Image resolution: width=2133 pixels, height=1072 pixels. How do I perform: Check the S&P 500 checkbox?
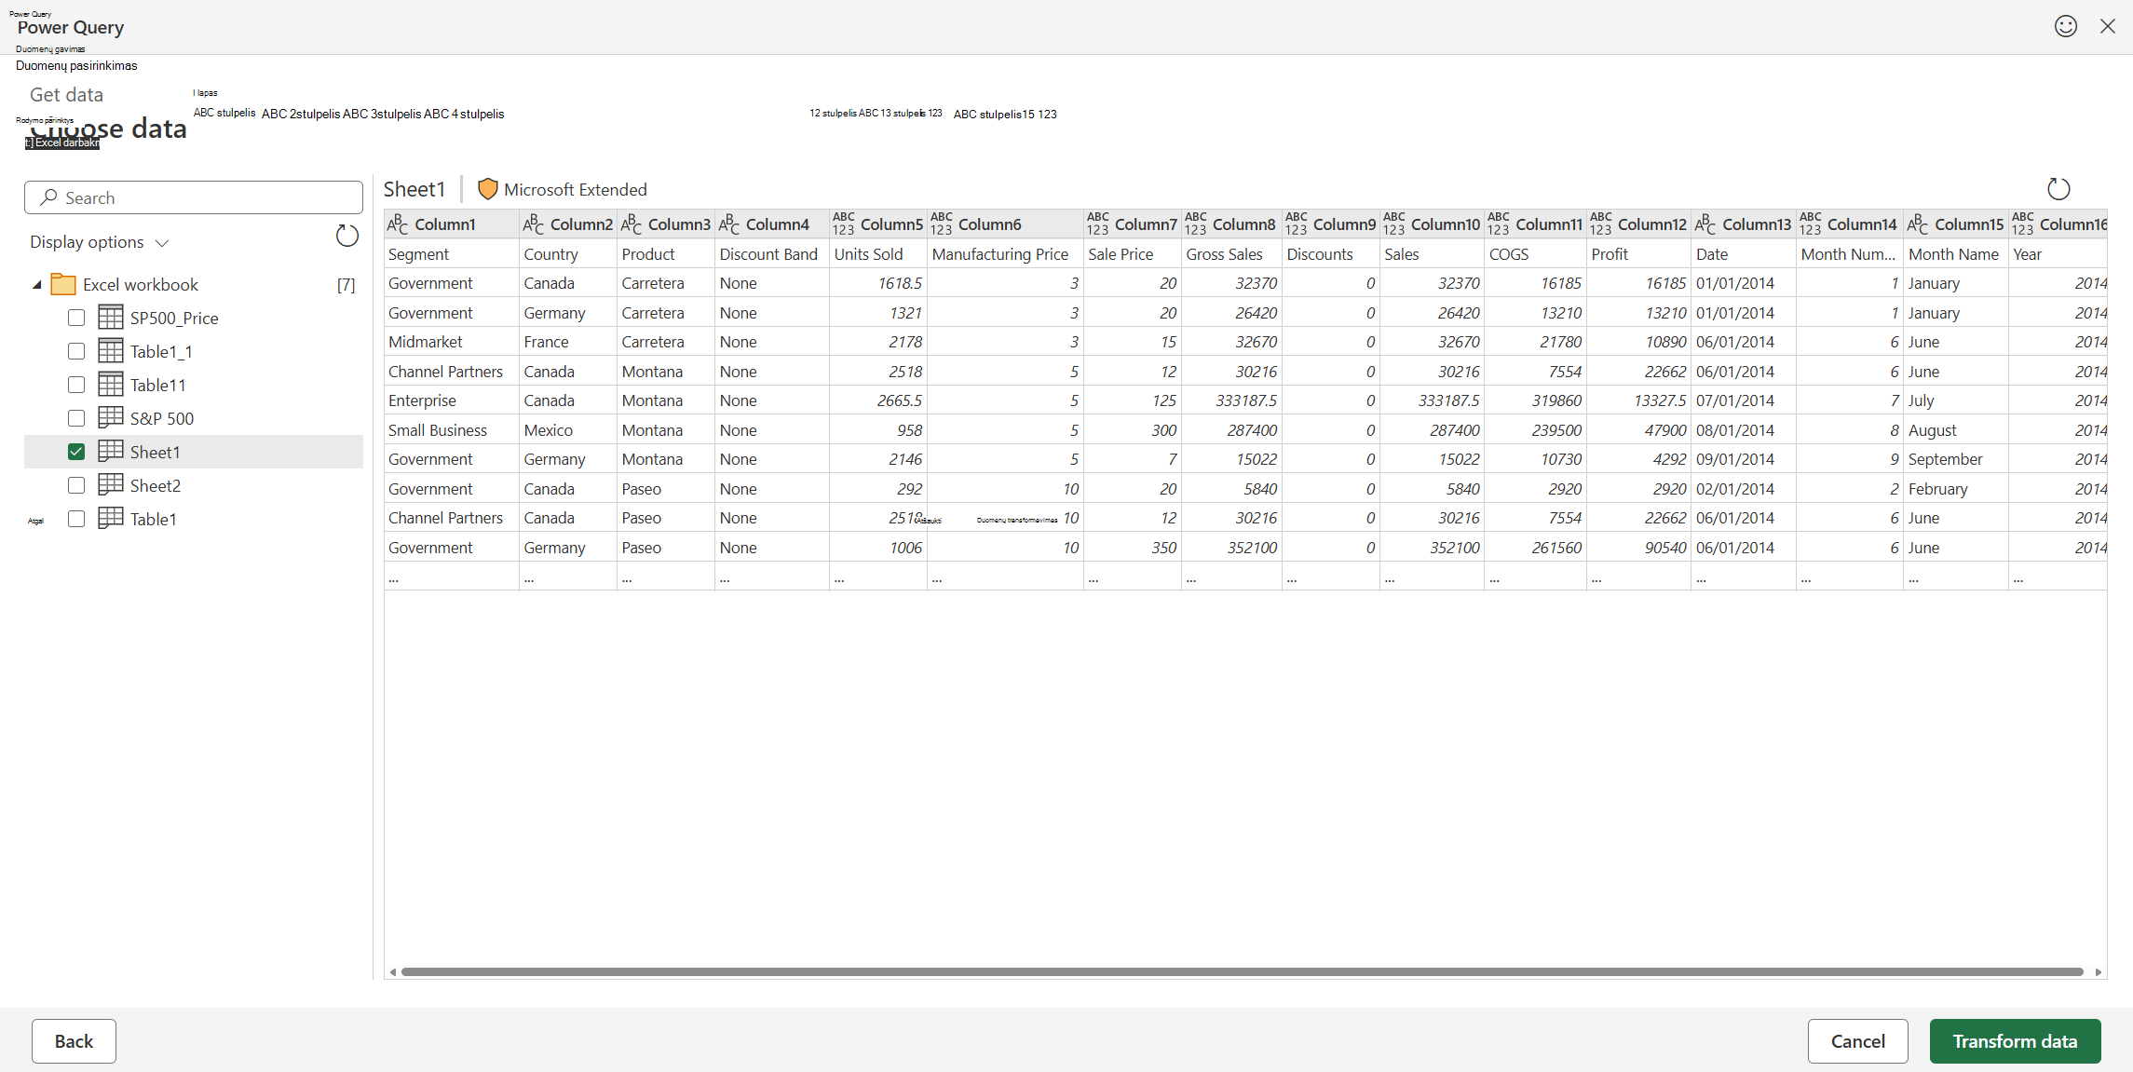click(76, 418)
